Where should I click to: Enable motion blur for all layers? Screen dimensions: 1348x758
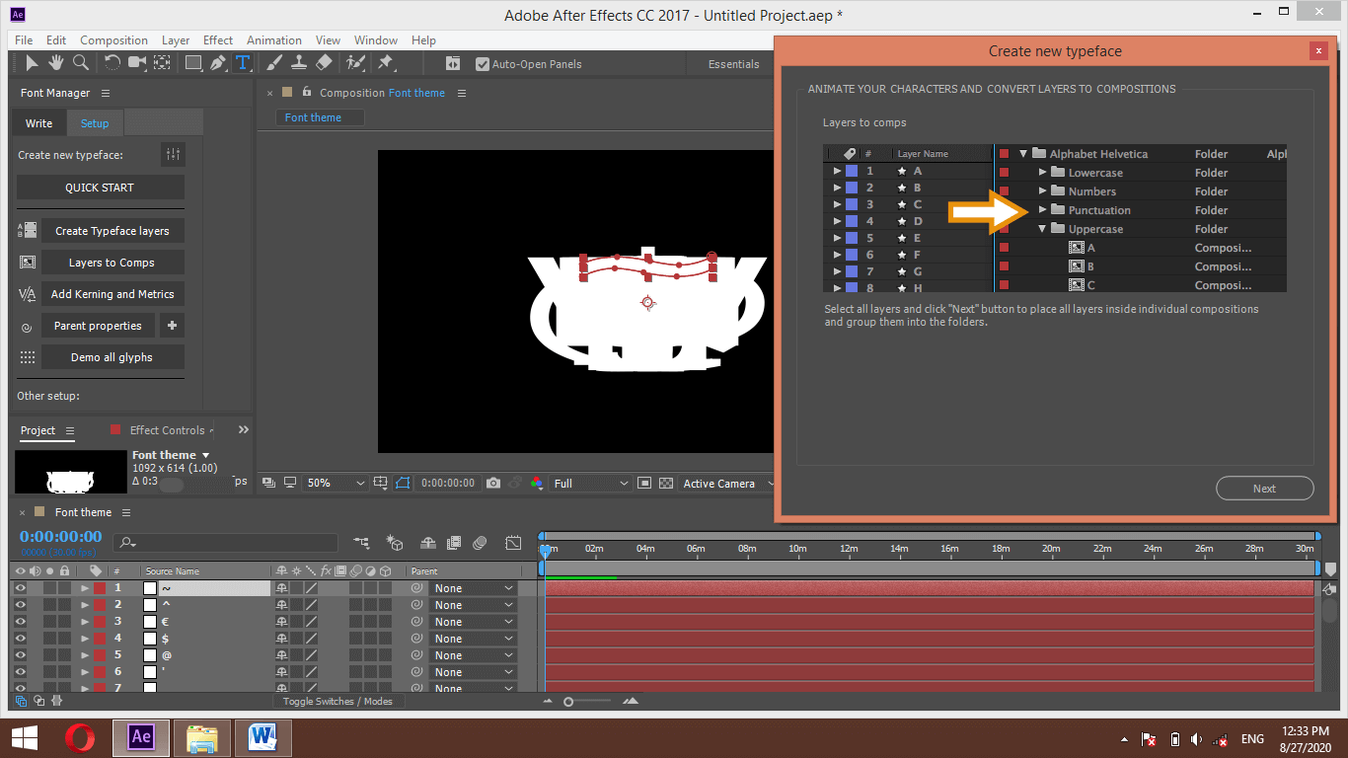tap(480, 543)
